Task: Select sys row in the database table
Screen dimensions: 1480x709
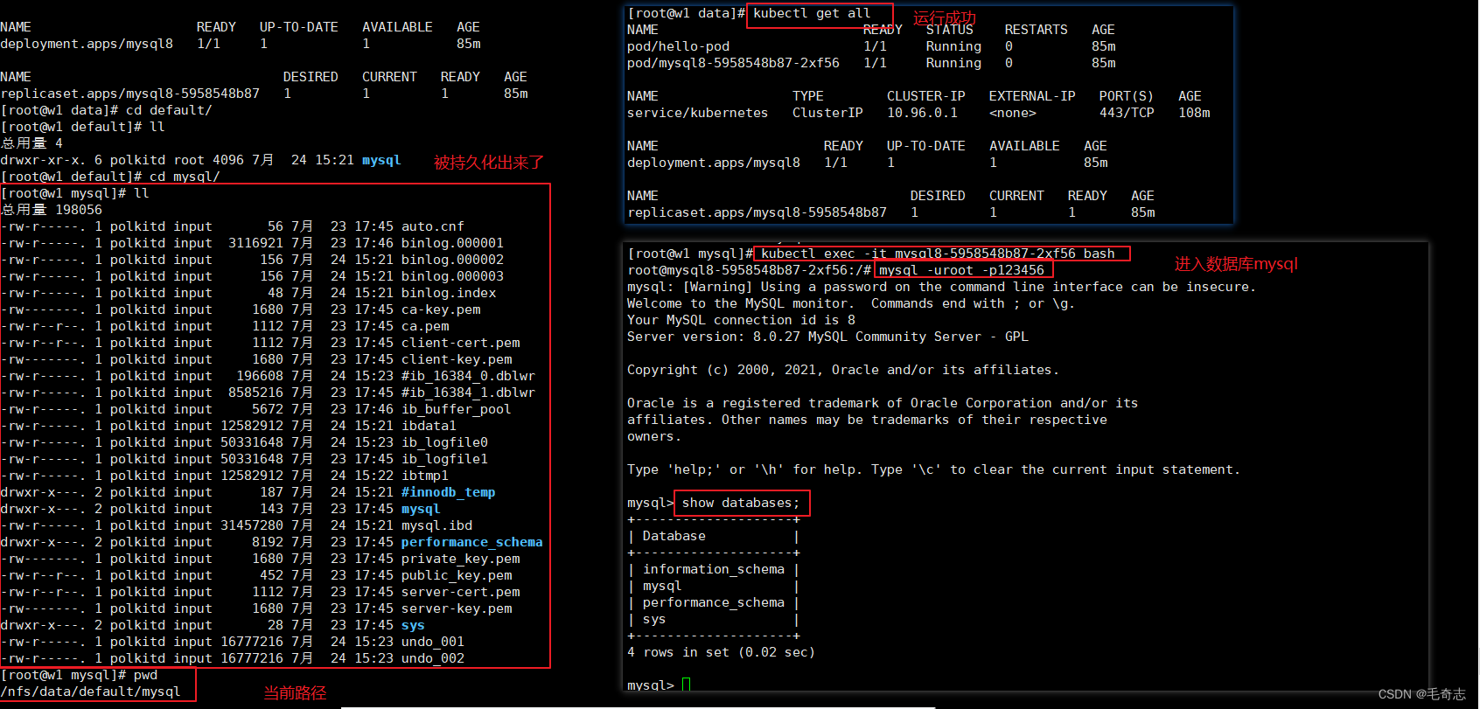Action: (654, 619)
